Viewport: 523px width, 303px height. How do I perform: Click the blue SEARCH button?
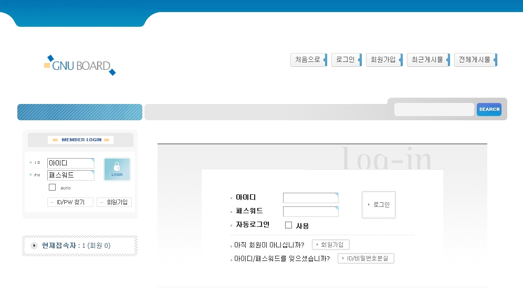(x=489, y=109)
